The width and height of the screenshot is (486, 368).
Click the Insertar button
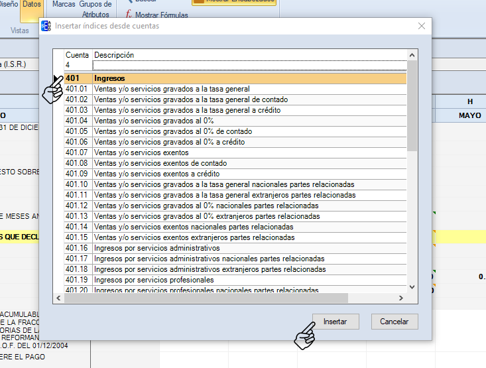pyautogui.click(x=335, y=322)
